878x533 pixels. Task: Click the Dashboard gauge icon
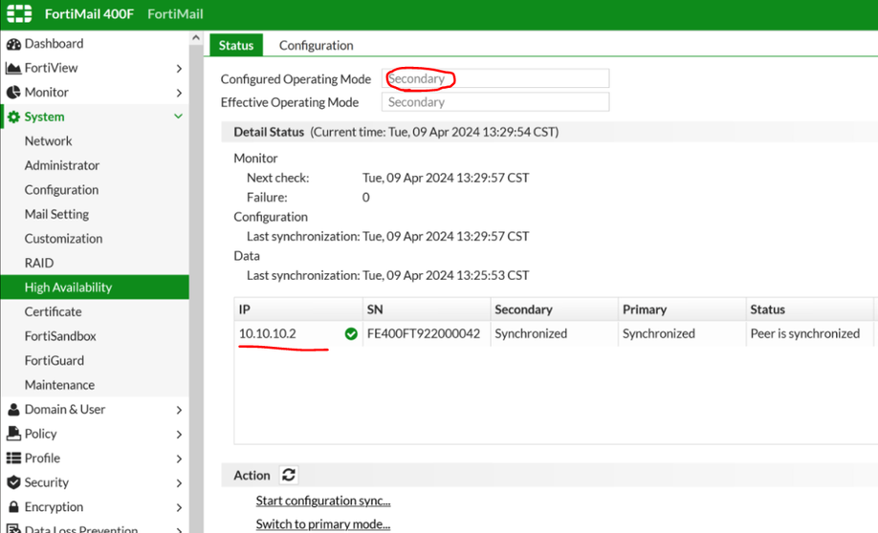pyautogui.click(x=13, y=44)
